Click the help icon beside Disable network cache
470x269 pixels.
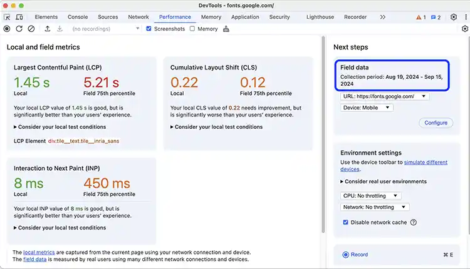(x=414, y=222)
